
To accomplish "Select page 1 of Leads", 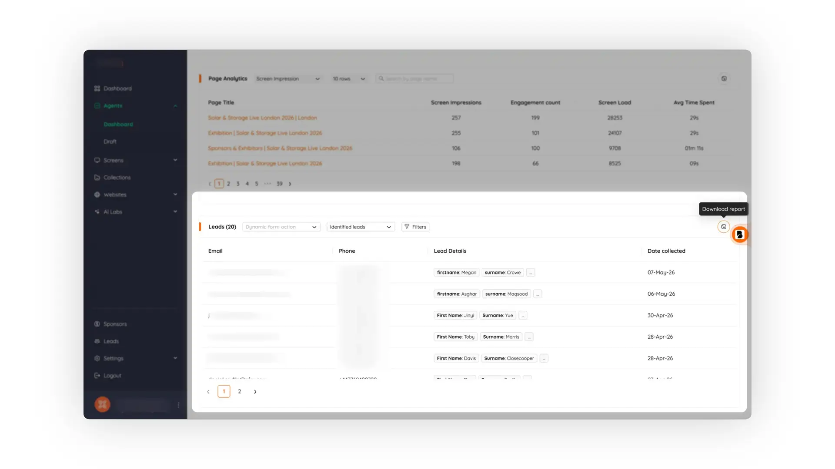I will click(x=224, y=392).
